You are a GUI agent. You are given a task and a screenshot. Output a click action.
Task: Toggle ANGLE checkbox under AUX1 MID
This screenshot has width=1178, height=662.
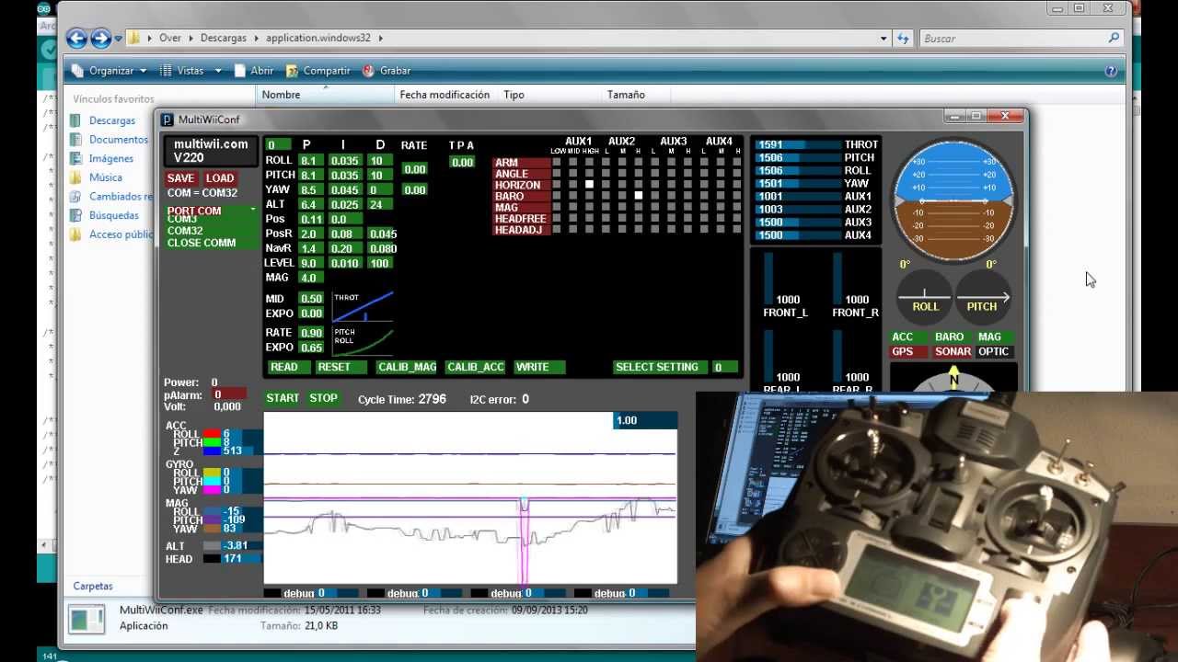[x=573, y=174]
